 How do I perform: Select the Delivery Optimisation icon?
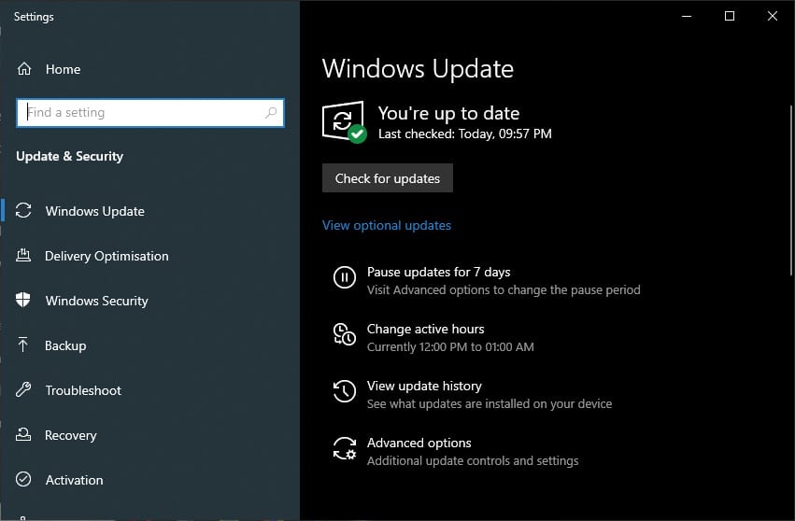(24, 256)
